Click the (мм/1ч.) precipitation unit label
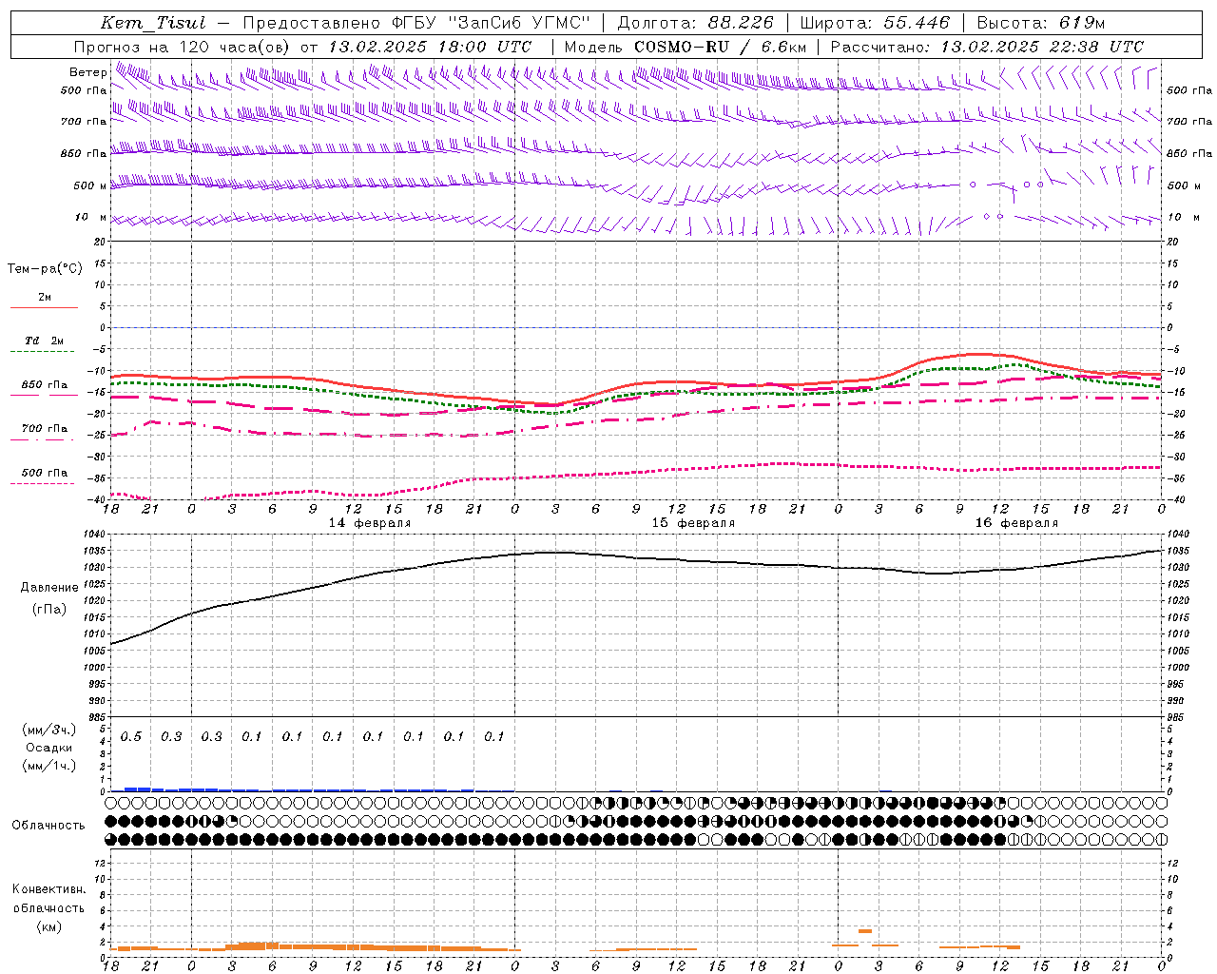 [x=49, y=766]
